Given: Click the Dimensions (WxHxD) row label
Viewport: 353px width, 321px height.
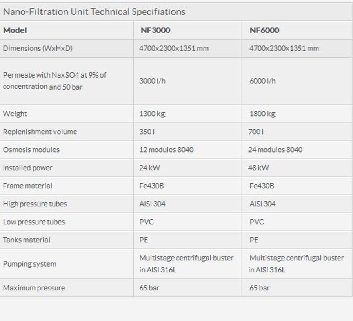Looking at the screenshot, I should (38, 49).
